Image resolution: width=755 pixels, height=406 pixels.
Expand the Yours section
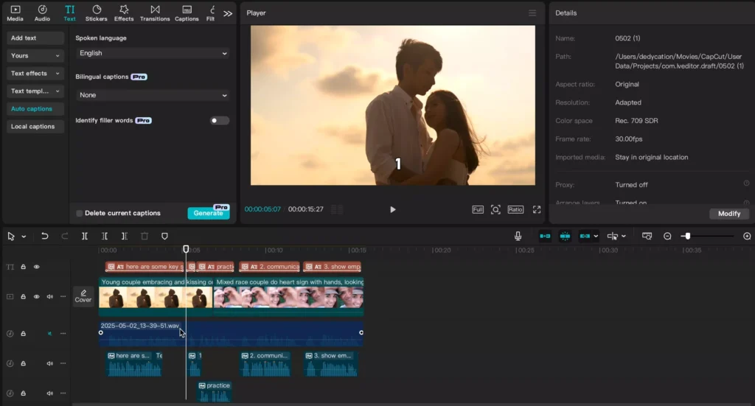pos(35,56)
